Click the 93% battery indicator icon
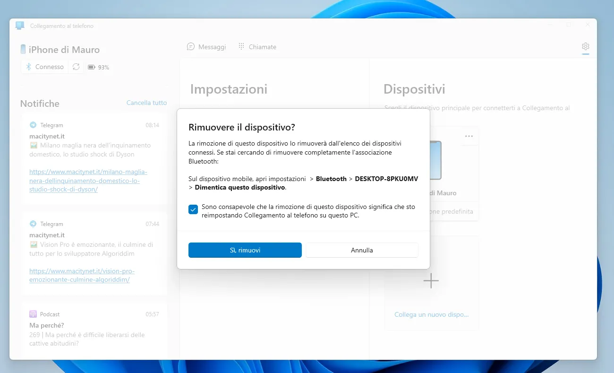This screenshot has height=373, width=614. click(x=92, y=67)
